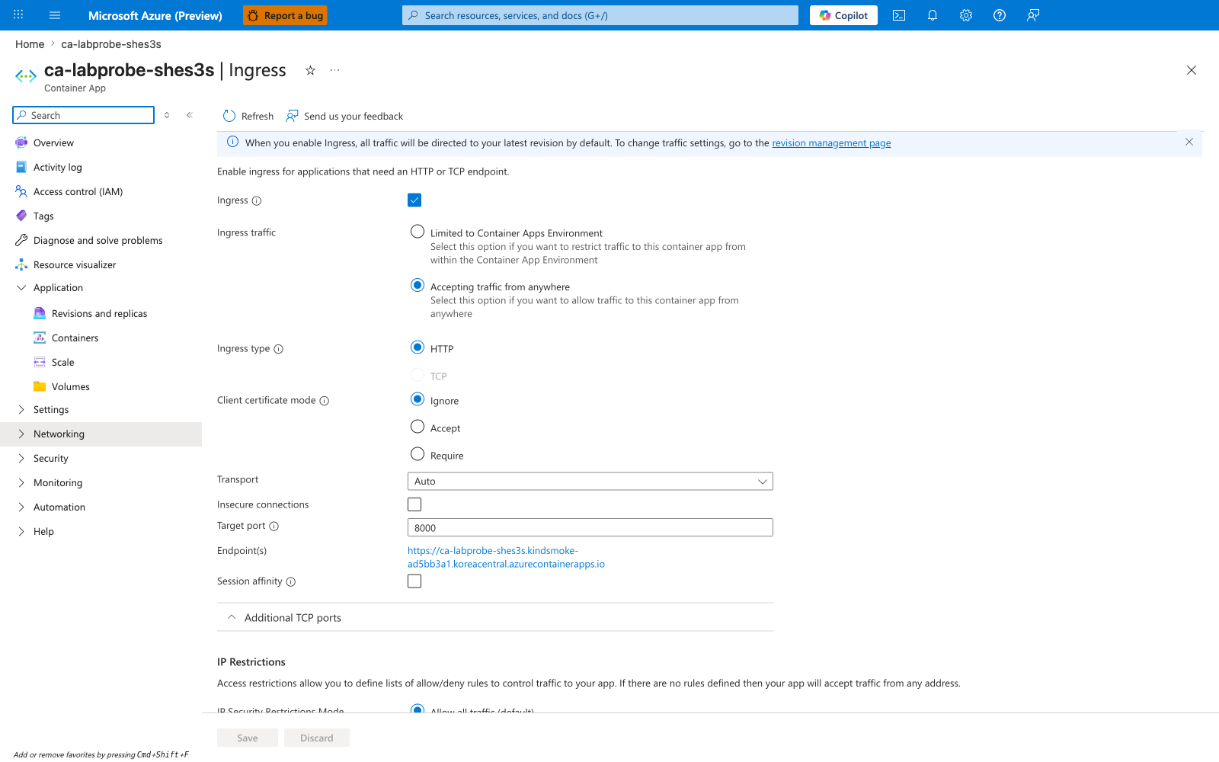Click the info icon beside Ingress type
Screen dimensions: 1219x762
coord(279,349)
